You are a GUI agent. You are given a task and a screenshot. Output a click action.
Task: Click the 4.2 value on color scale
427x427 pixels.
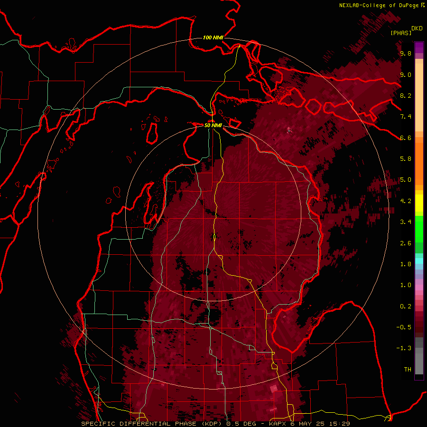(x=406, y=201)
